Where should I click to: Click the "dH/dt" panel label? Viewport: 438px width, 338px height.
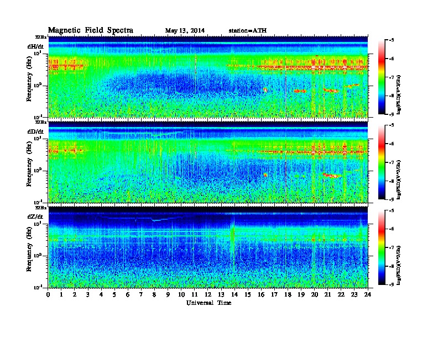35,46
